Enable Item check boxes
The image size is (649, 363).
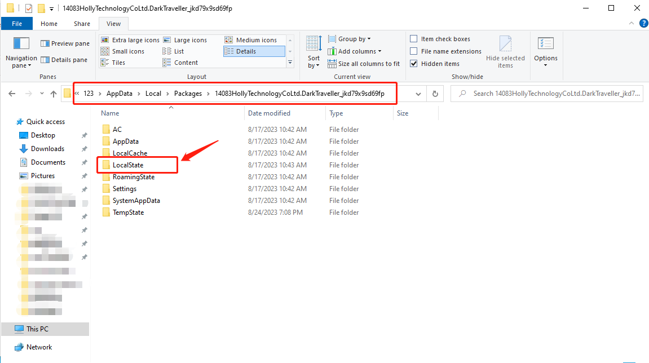(x=413, y=39)
